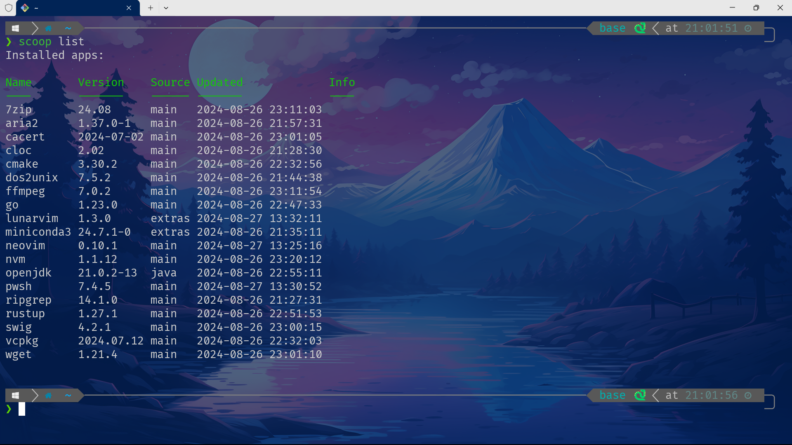
Task: Click the 'Updated' column header
Action: coord(219,82)
